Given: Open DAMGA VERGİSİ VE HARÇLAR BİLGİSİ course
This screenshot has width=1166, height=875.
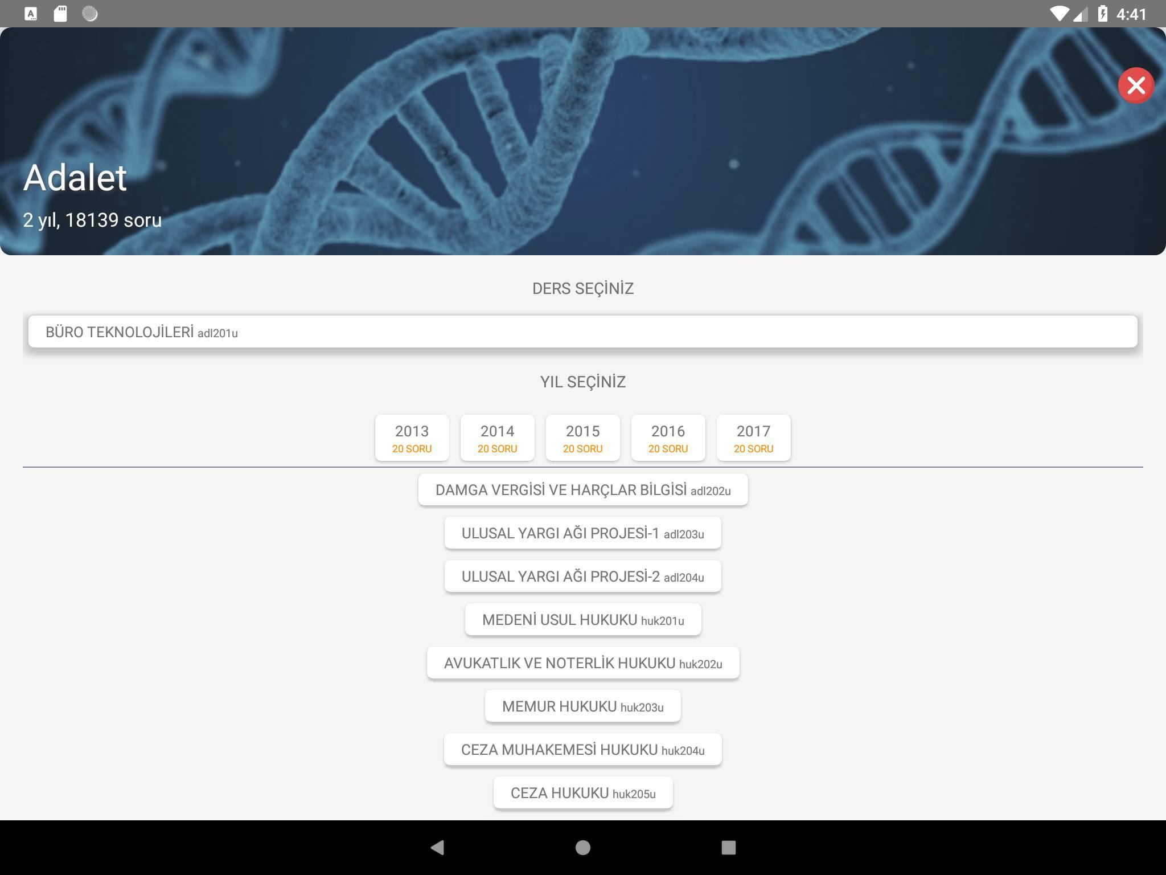Looking at the screenshot, I should [583, 490].
